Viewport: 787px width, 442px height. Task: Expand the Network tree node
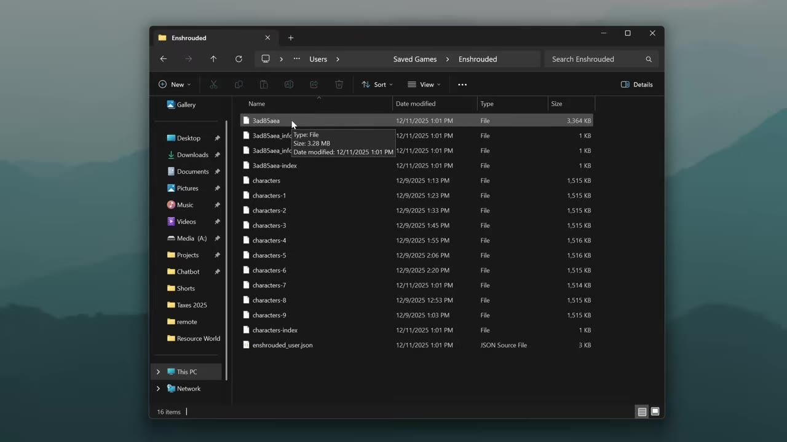(x=158, y=389)
